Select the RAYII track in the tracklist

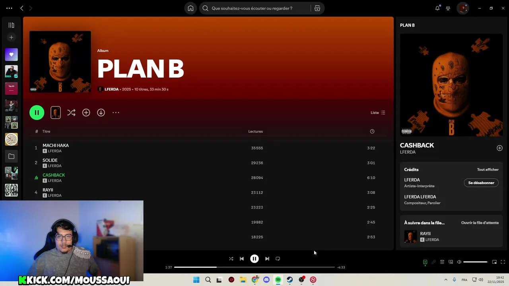pyautogui.click(x=48, y=190)
